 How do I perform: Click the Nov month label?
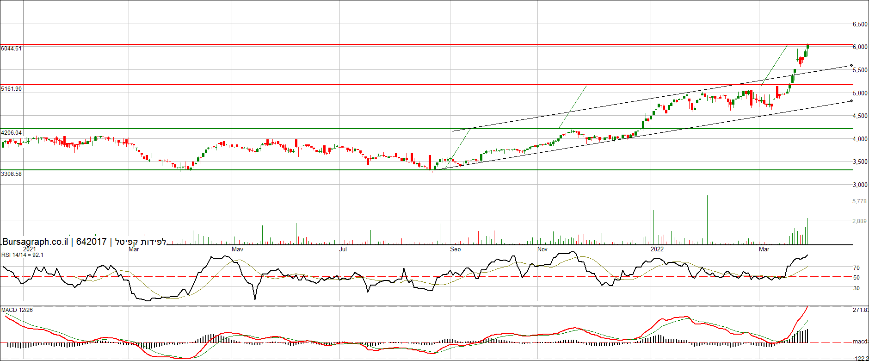tap(542, 249)
